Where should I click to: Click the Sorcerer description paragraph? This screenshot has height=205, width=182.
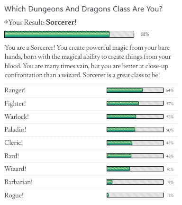[x=88, y=62]
